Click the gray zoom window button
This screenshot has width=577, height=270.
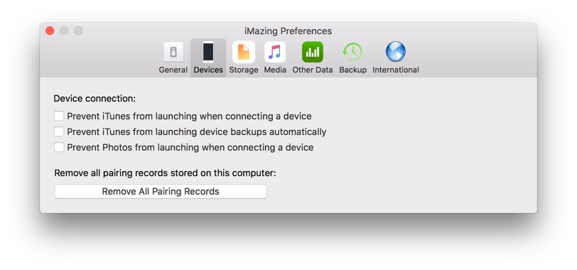78,31
